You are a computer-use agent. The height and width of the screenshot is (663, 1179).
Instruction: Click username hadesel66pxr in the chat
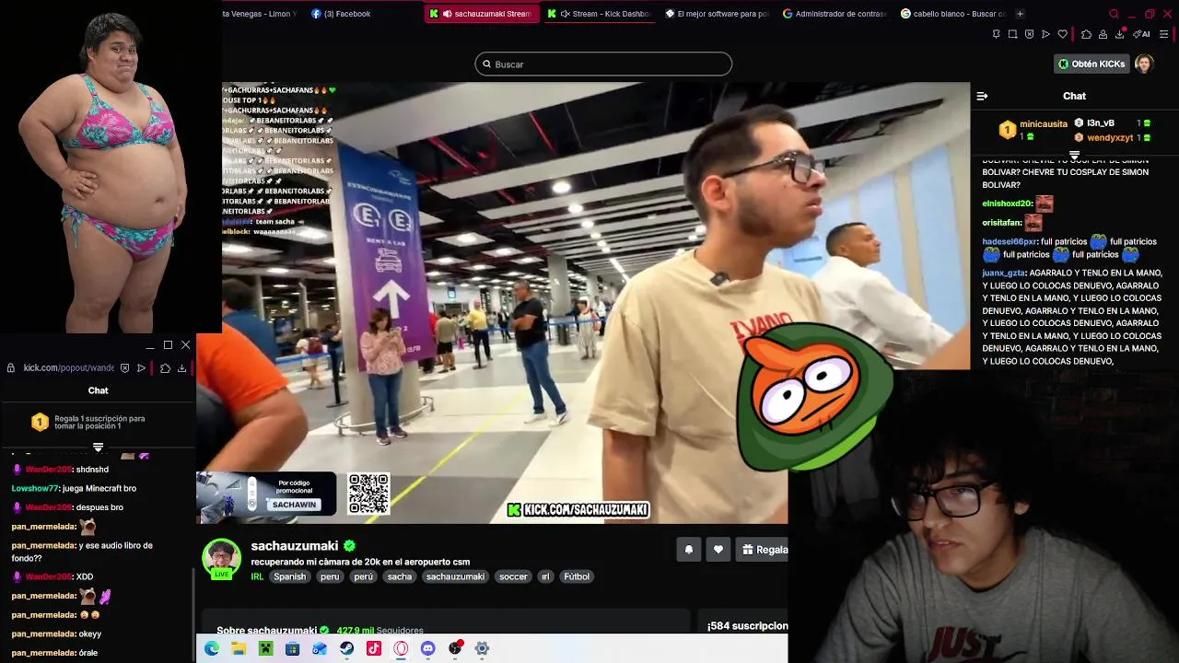tap(1010, 241)
